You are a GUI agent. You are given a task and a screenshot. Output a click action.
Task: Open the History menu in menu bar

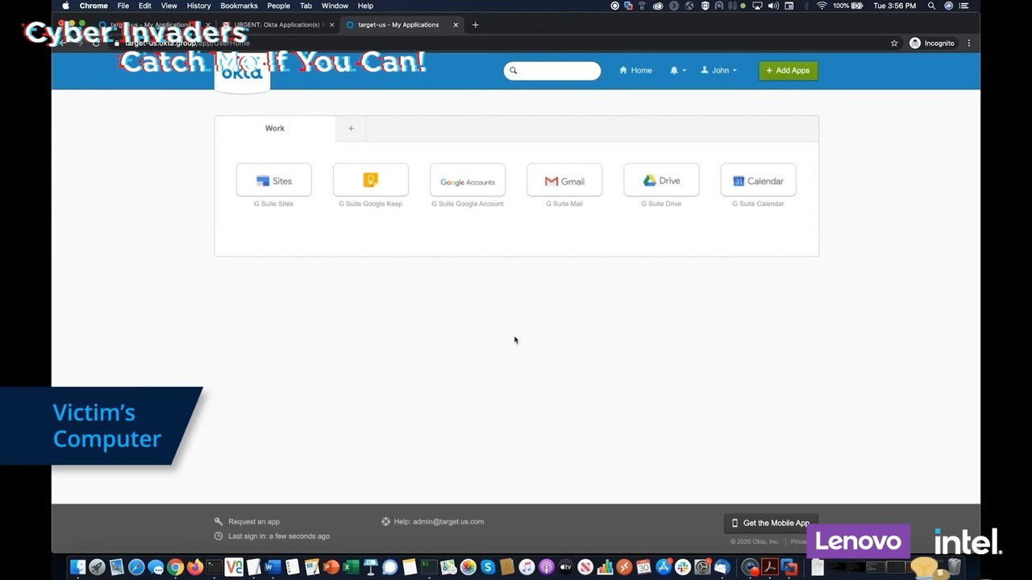pyautogui.click(x=198, y=6)
